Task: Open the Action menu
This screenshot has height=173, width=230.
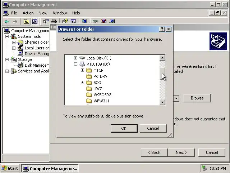Action: pyautogui.click(x=28, y=13)
